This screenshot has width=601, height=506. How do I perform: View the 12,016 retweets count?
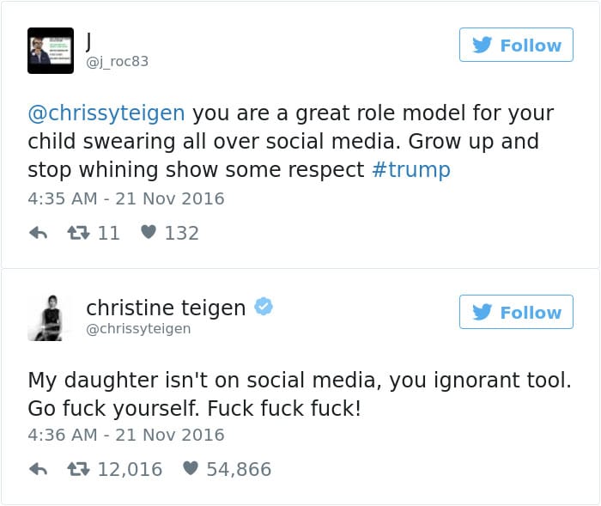[x=127, y=469]
